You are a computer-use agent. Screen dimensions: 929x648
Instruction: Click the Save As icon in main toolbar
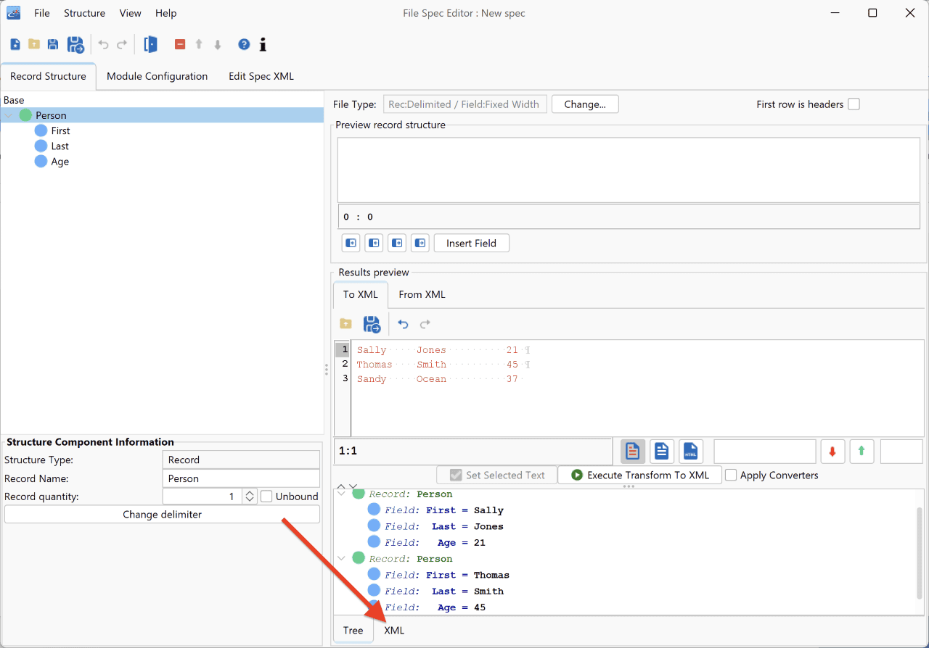pyautogui.click(x=75, y=45)
